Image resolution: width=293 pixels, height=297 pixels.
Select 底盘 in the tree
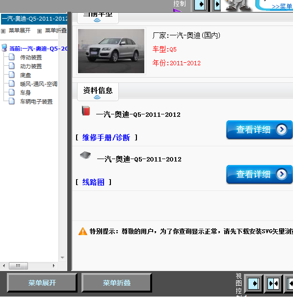pos(26,75)
